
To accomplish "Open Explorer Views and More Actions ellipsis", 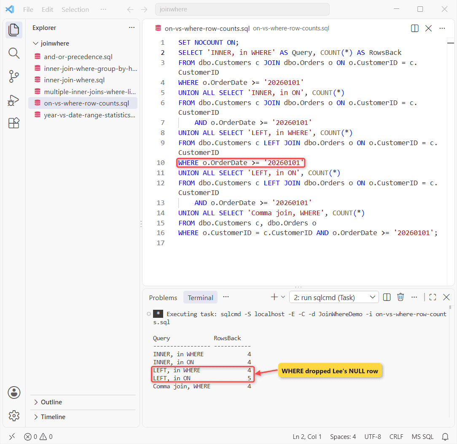I will click(x=132, y=27).
